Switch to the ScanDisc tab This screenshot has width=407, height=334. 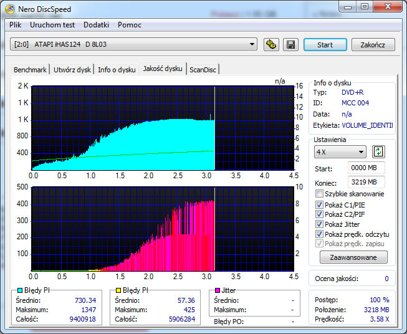[x=203, y=70]
